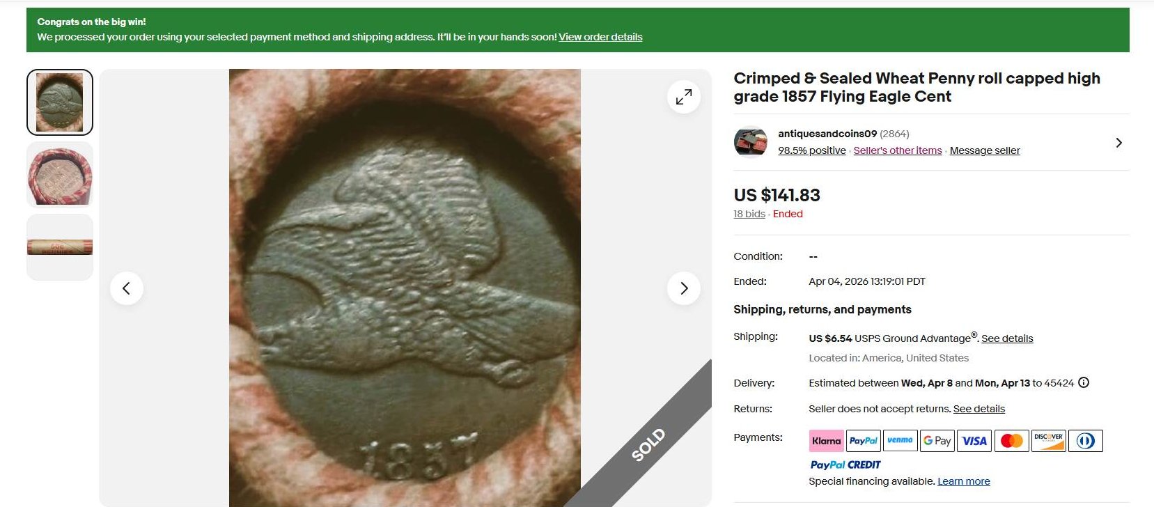This screenshot has height=507, width=1154.
Task: Message the seller antiquesandcoins09
Action: pos(984,150)
